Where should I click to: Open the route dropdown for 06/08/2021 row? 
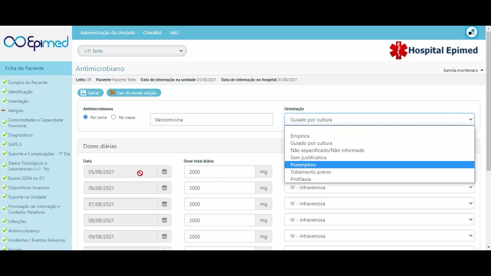(379, 187)
